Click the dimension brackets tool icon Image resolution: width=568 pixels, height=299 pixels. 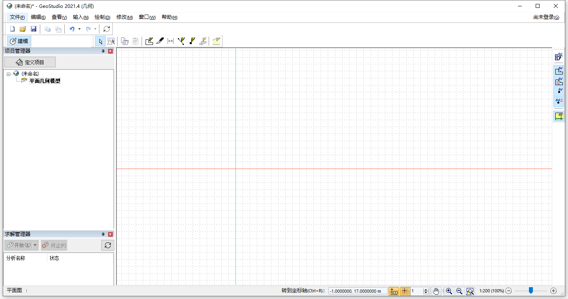click(170, 41)
